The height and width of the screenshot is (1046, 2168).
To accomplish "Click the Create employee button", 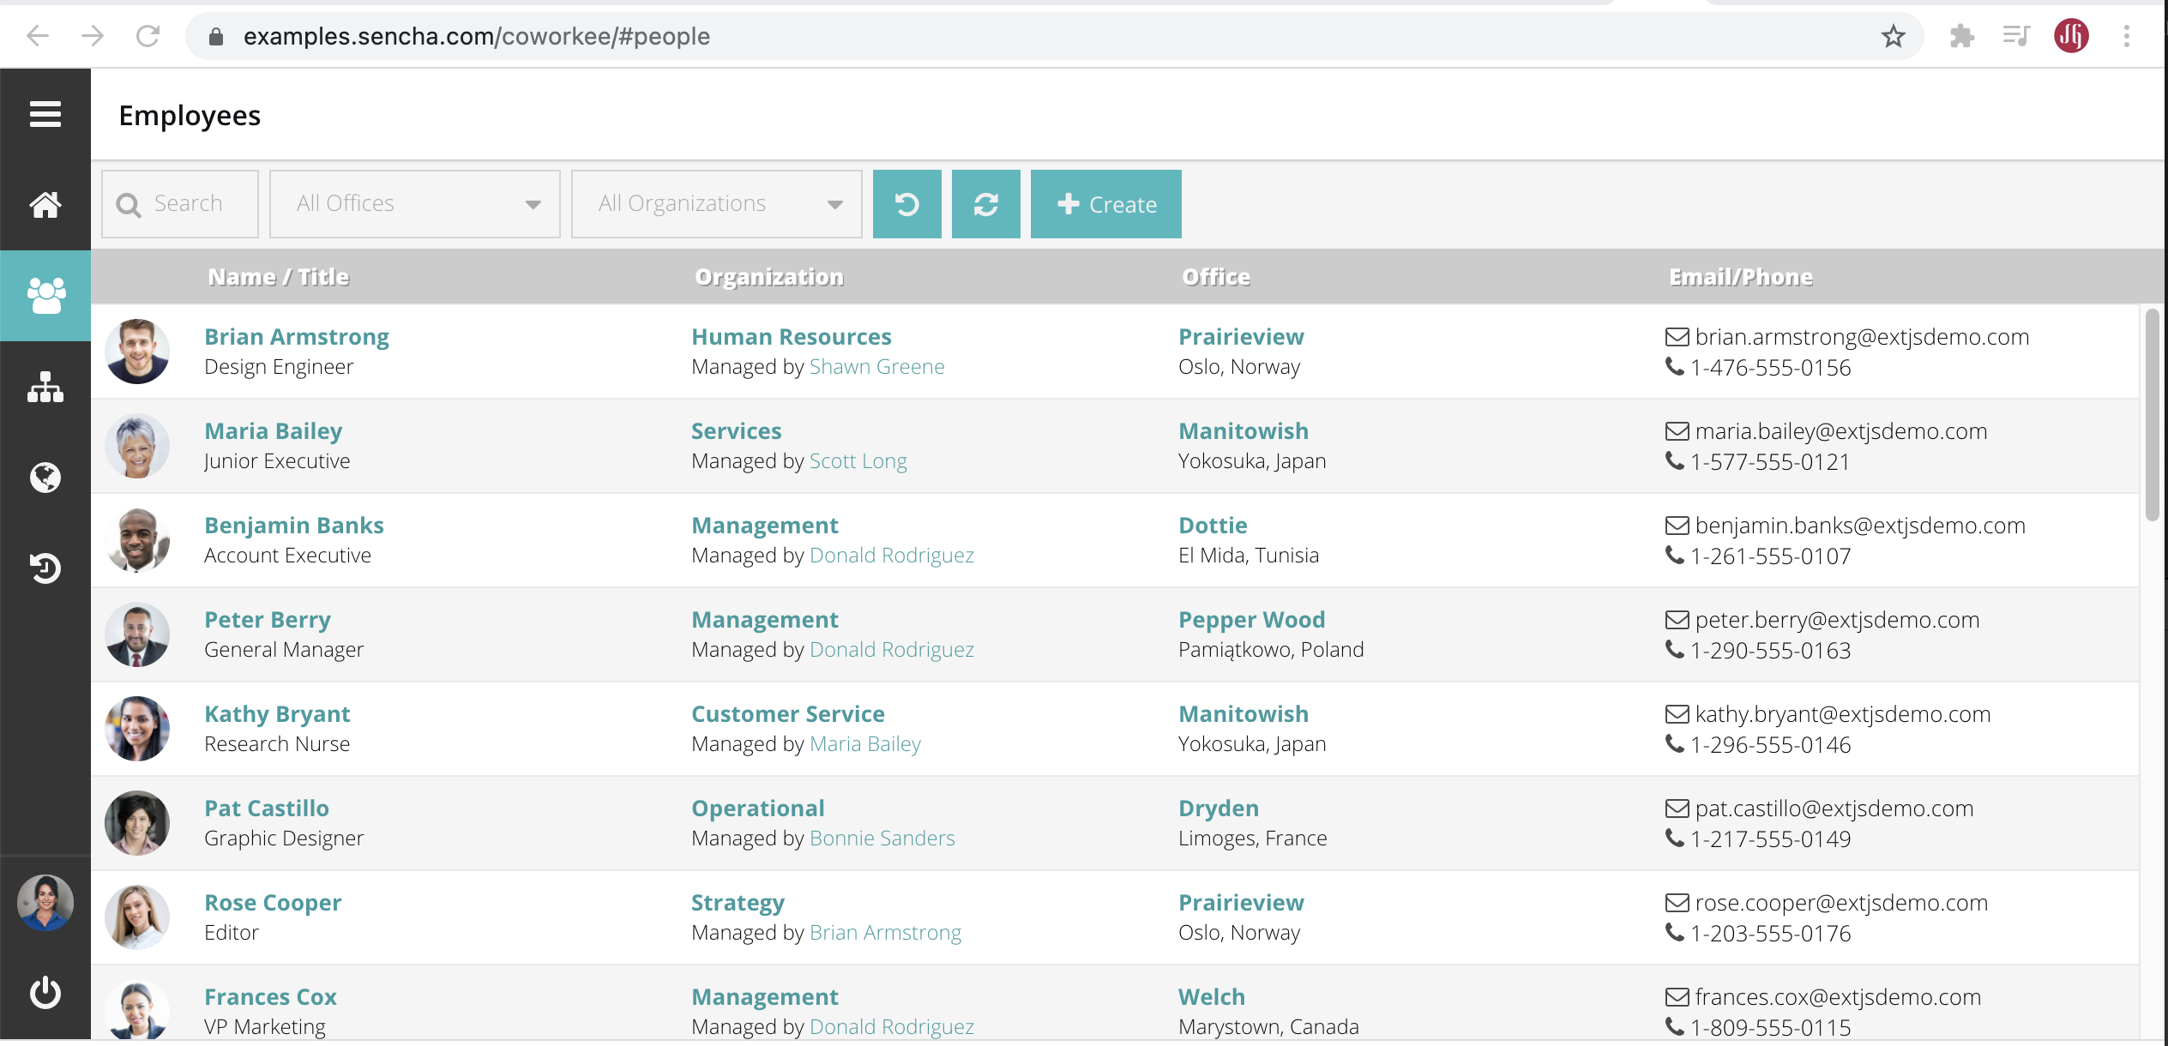I will [x=1105, y=204].
